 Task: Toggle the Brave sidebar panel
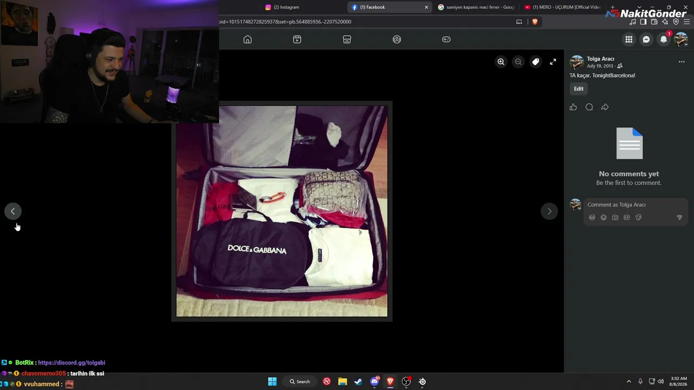(644, 22)
